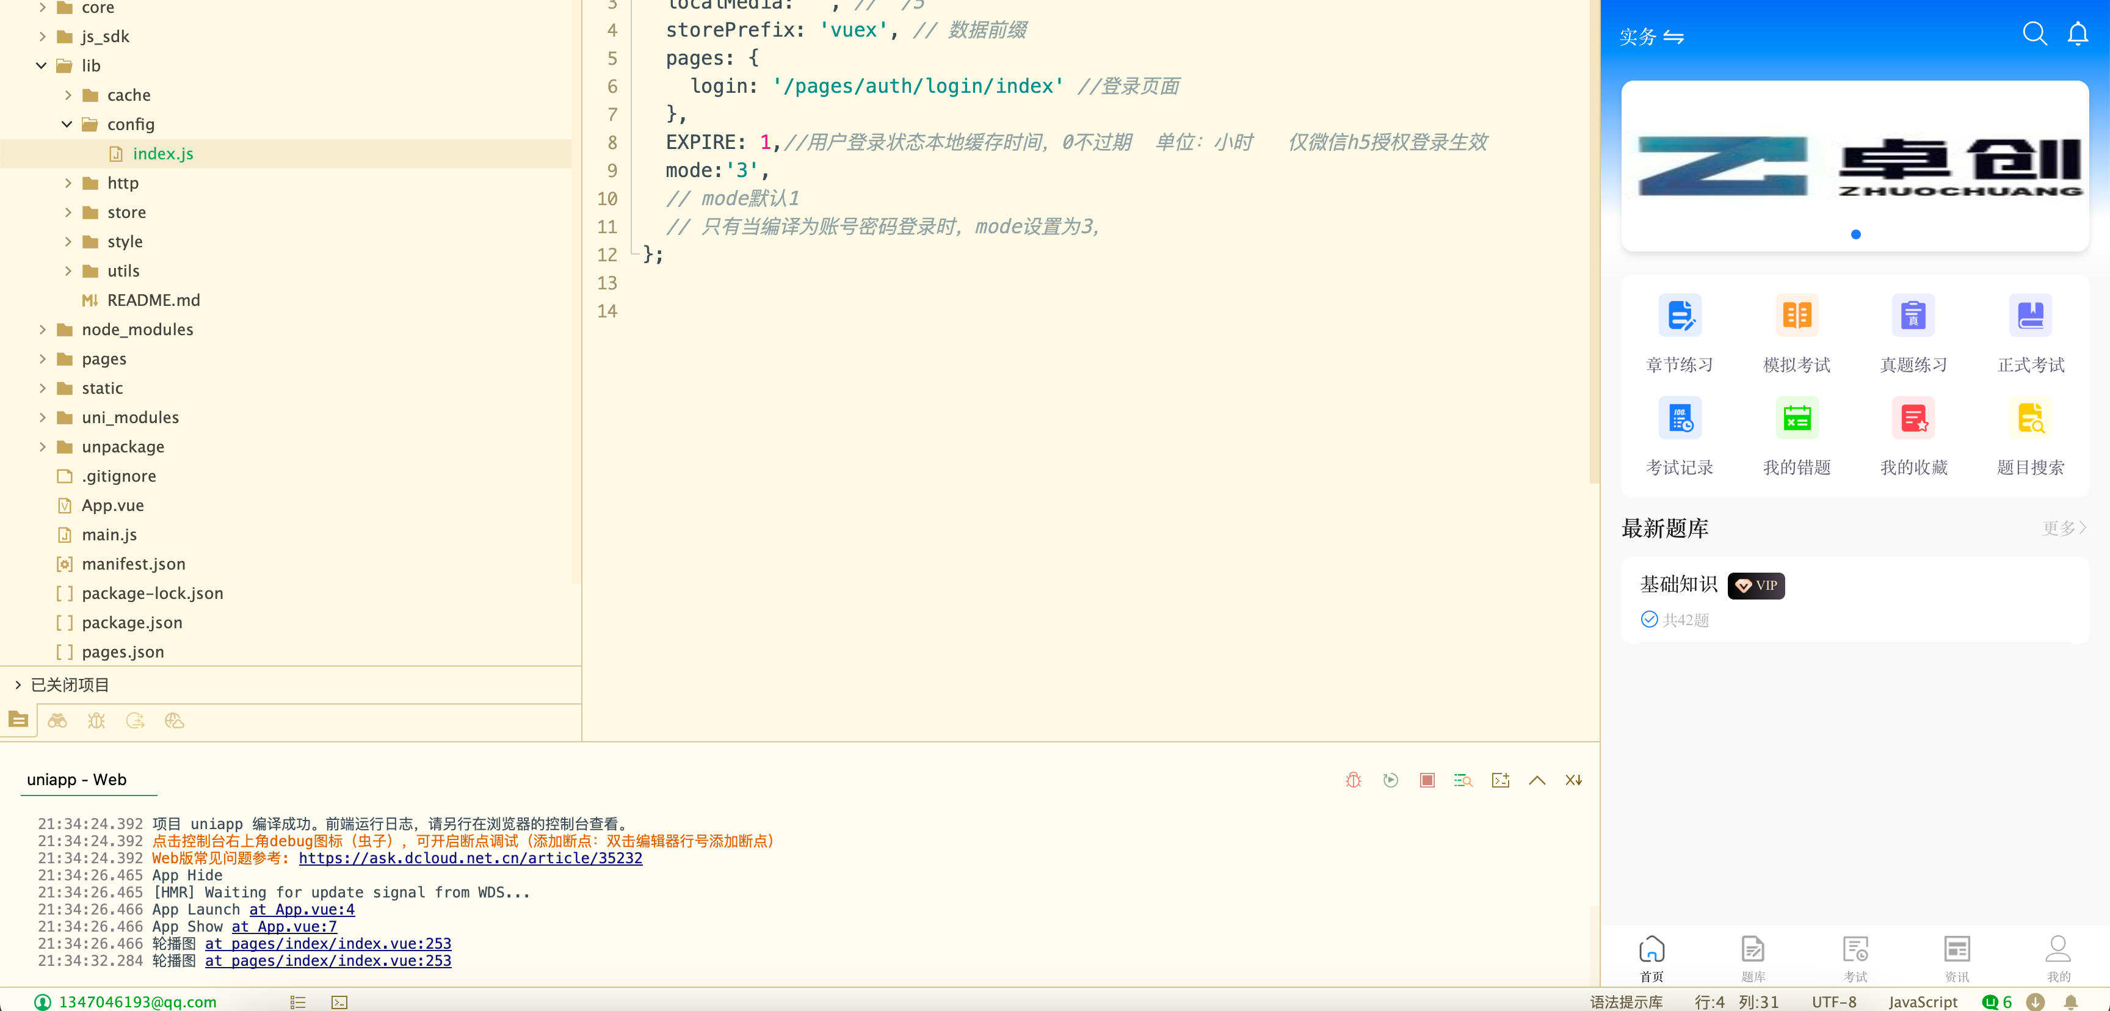Viewport: 2110px width, 1011px height.
Task: Open the log filter search icon
Action: point(1463,780)
